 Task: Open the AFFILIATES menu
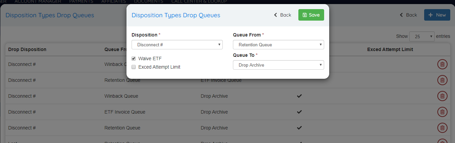[114, 2]
